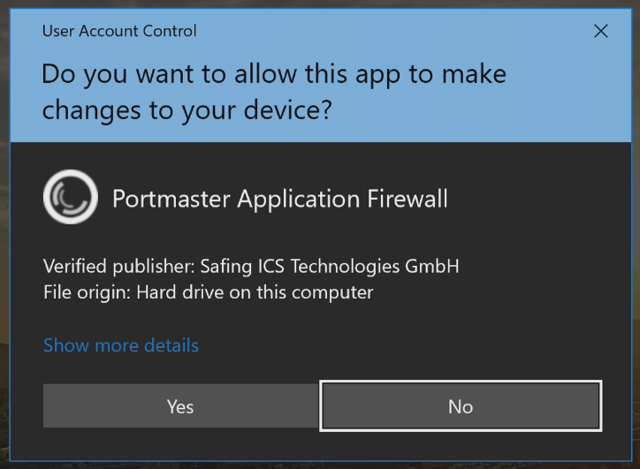Click 'Hard drive on this computer' text
Screen dimensions: 640x469
point(255,292)
